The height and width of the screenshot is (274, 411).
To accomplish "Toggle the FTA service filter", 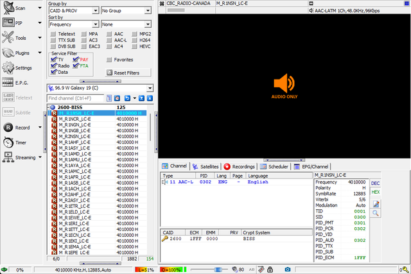I will [x=76, y=65].
